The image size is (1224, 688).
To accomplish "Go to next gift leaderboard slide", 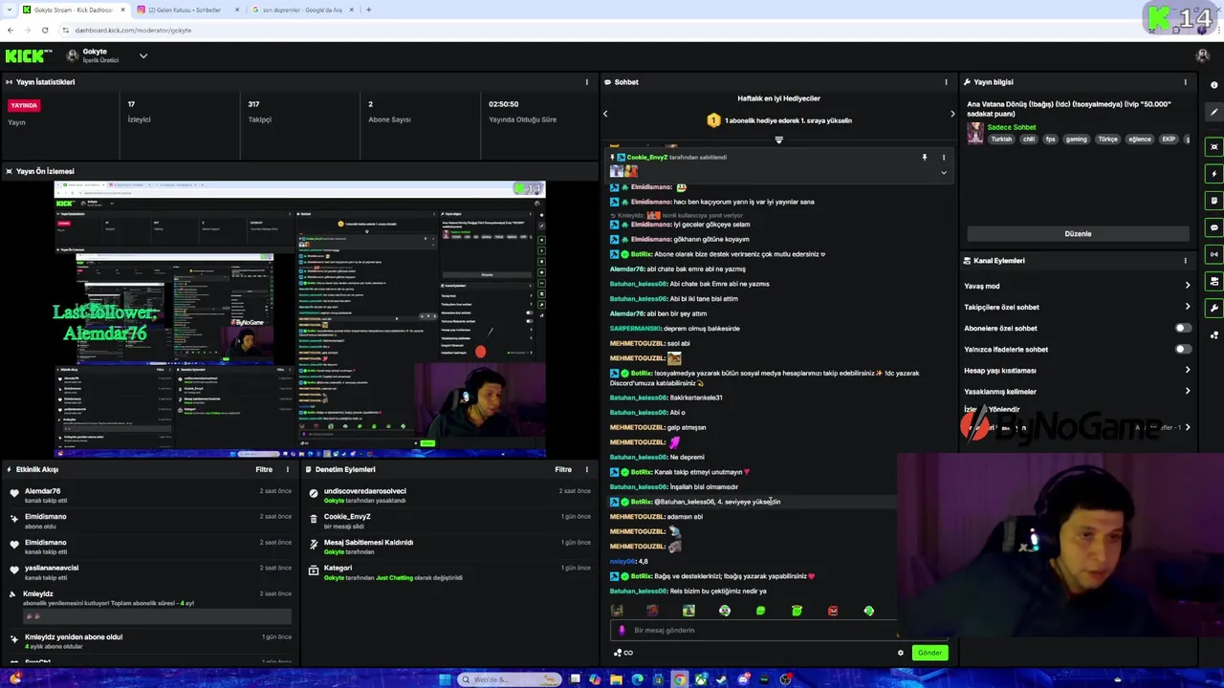I will 952,114.
